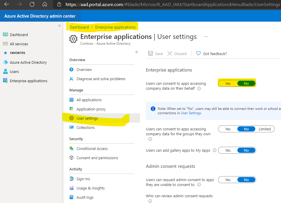
Task: Open Conditional Access
Action: (92, 149)
